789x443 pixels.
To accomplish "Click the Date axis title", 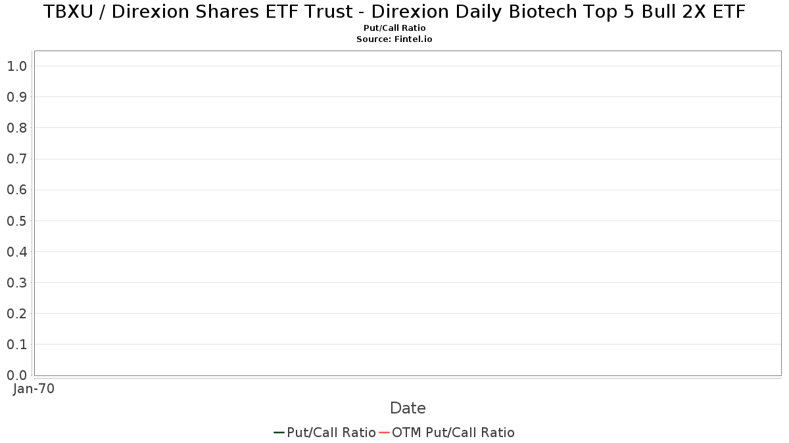I will [x=408, y=408].
